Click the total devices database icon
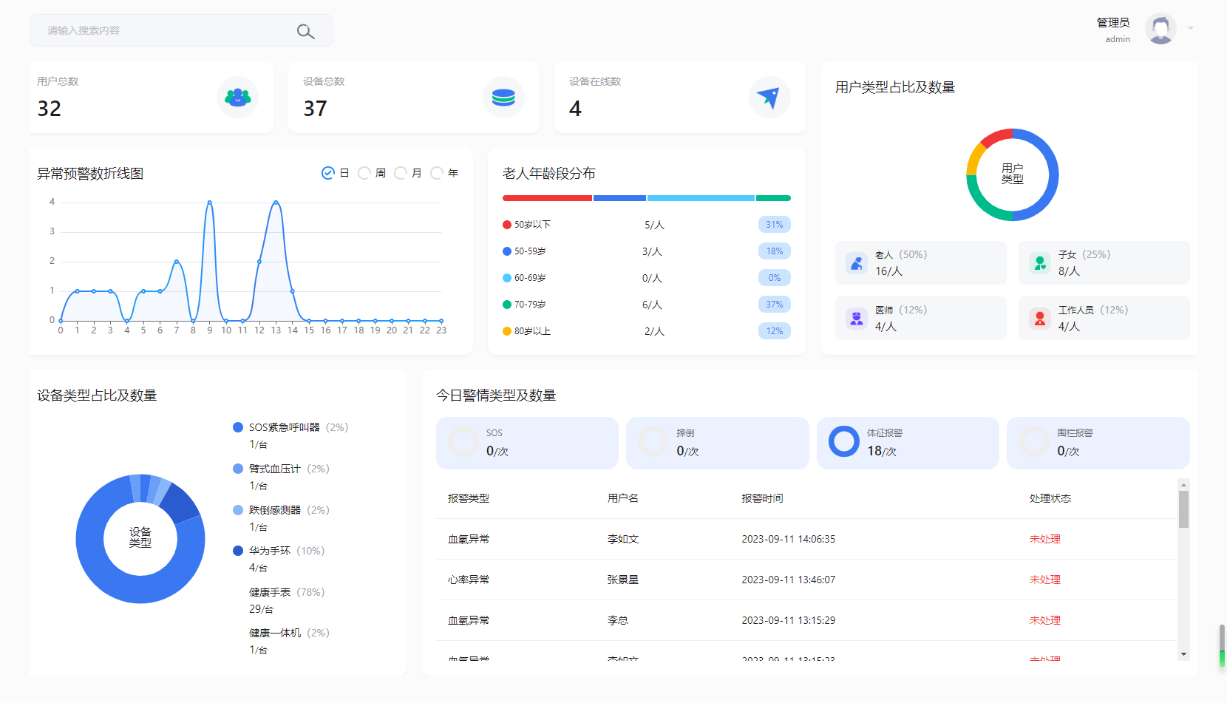Image resolution: width=1227 pixels, height=703 pixels. [503, 97]
